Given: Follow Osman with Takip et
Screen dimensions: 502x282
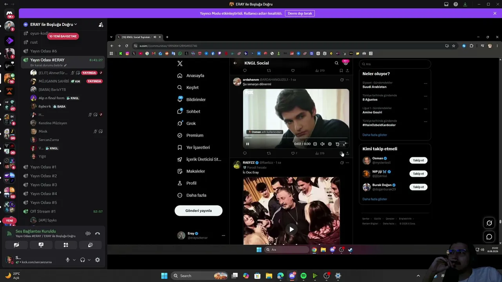Looking at the screenshot, I should click(418, 160).
